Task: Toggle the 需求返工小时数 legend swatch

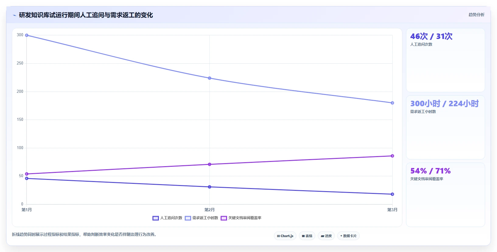Action: pyautogui.click(x=188, y=218)
